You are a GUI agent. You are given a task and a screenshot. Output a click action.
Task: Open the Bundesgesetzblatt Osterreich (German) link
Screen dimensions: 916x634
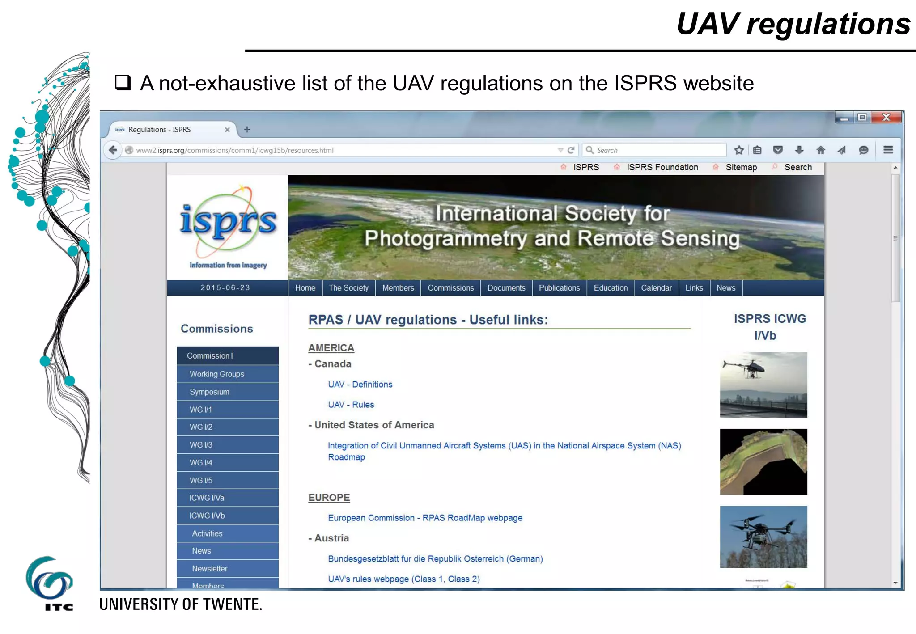point(435,559)
